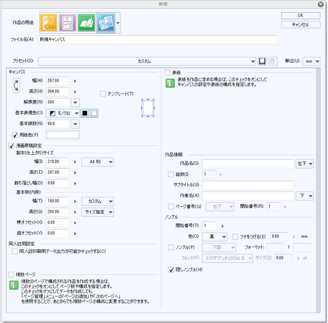Image resolution: width=328 pixels, height=323 pixels.
Task: Open the 単位 mm dropdown
Action: coord(312,61)
